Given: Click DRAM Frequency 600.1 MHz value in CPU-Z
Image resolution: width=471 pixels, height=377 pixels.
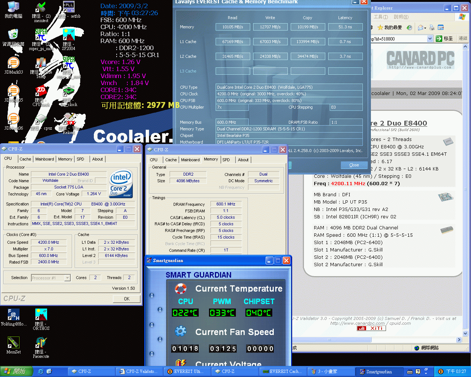Looking at the screenshot, I should click(x=226, y=204).
